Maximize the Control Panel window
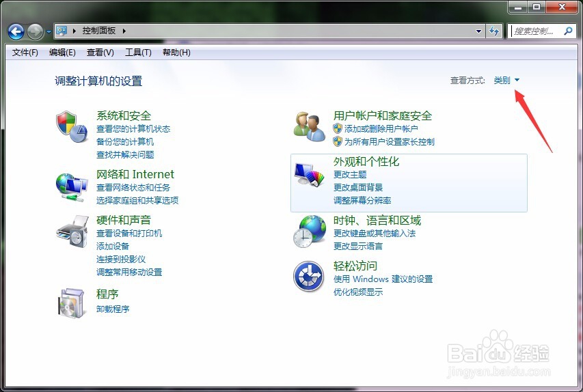 coord(537,7)
